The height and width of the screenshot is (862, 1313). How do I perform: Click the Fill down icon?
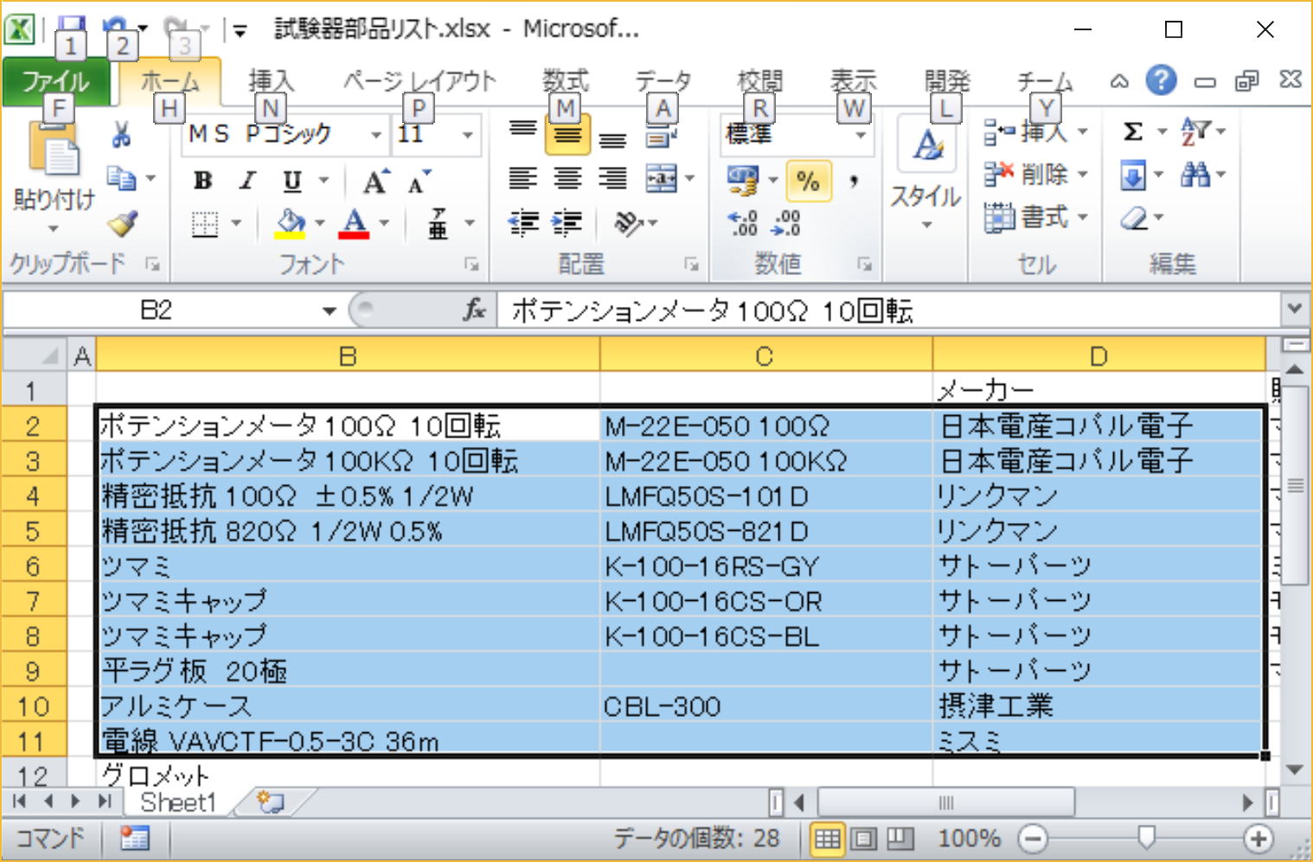coord(1132,176)
